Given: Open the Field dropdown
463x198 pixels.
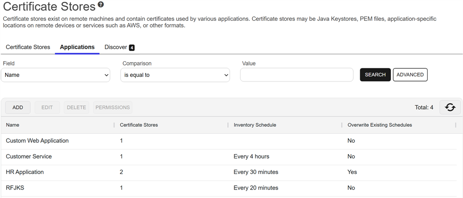Looking at the screenshot, I should [x=56, y=75].
